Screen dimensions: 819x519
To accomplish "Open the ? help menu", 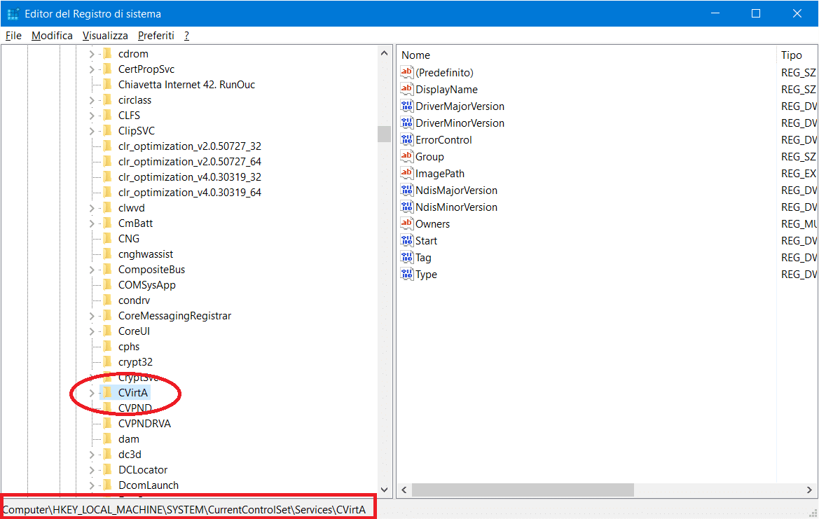I will (x=186, y=36).
